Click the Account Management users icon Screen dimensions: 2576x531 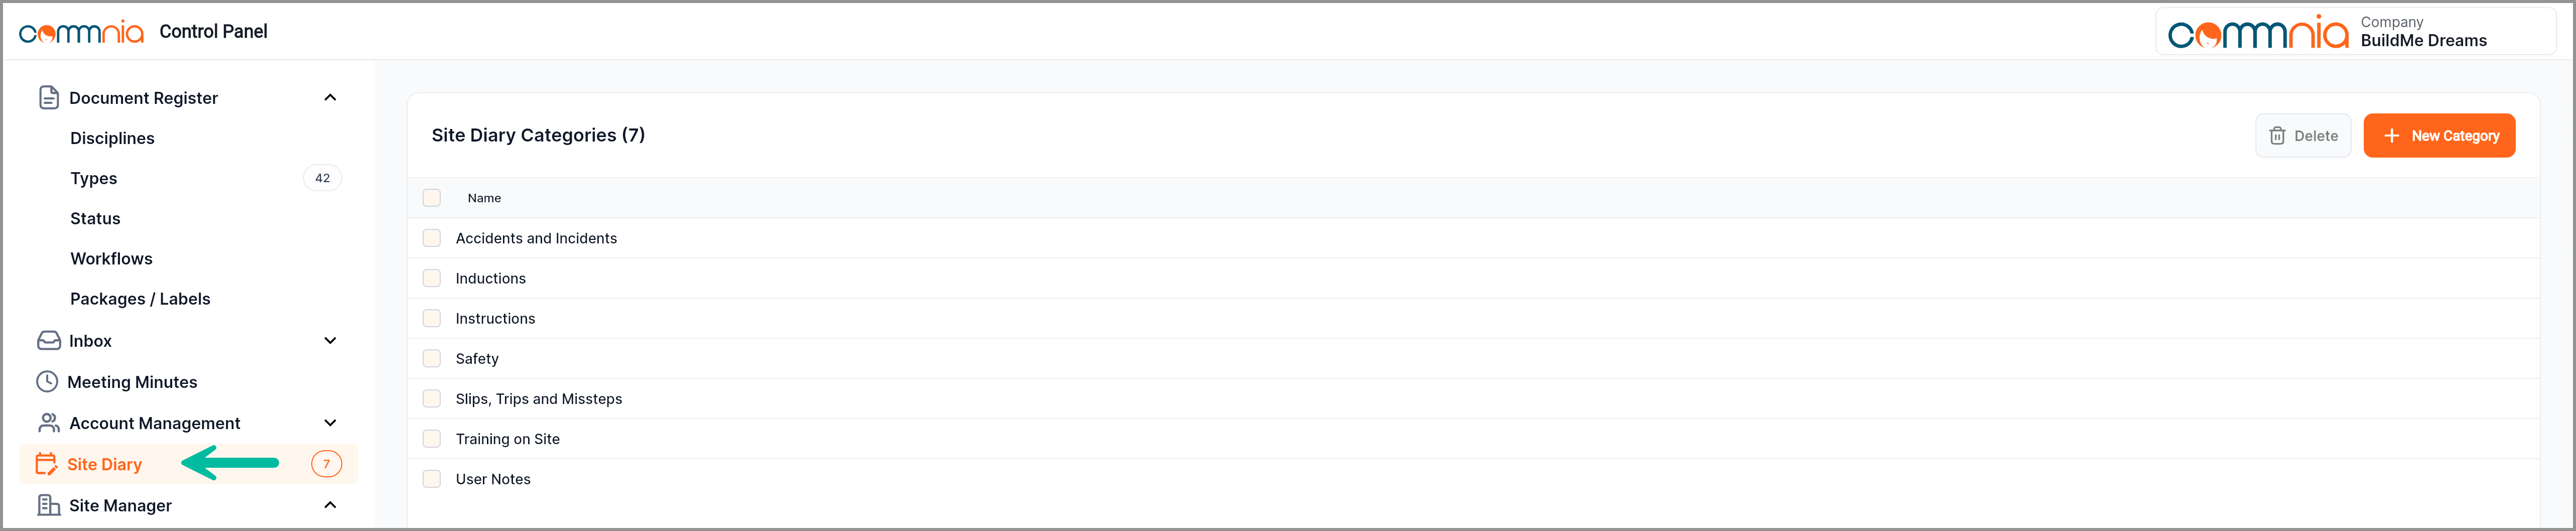48,423
